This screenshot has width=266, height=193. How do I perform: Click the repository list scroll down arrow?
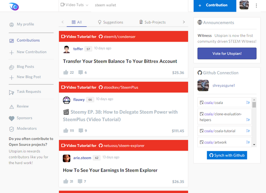(x=254, y=145)
